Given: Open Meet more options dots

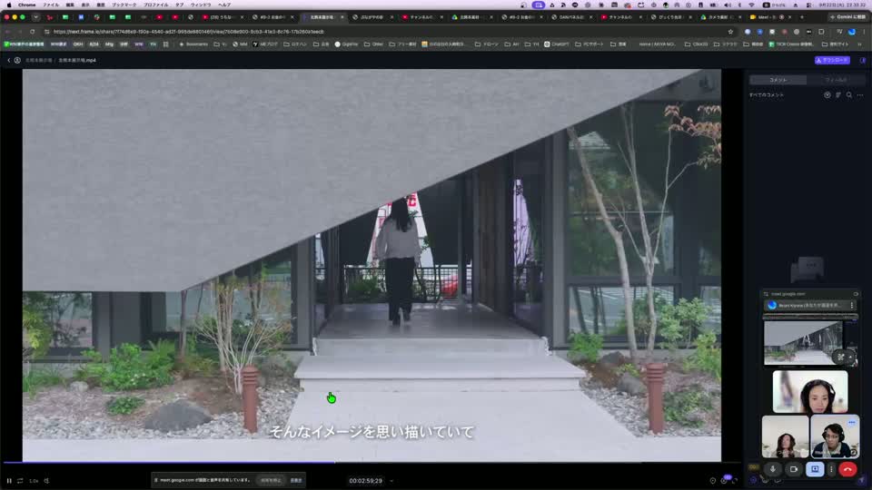Looking at the screenshot, I should click(831, 469).
